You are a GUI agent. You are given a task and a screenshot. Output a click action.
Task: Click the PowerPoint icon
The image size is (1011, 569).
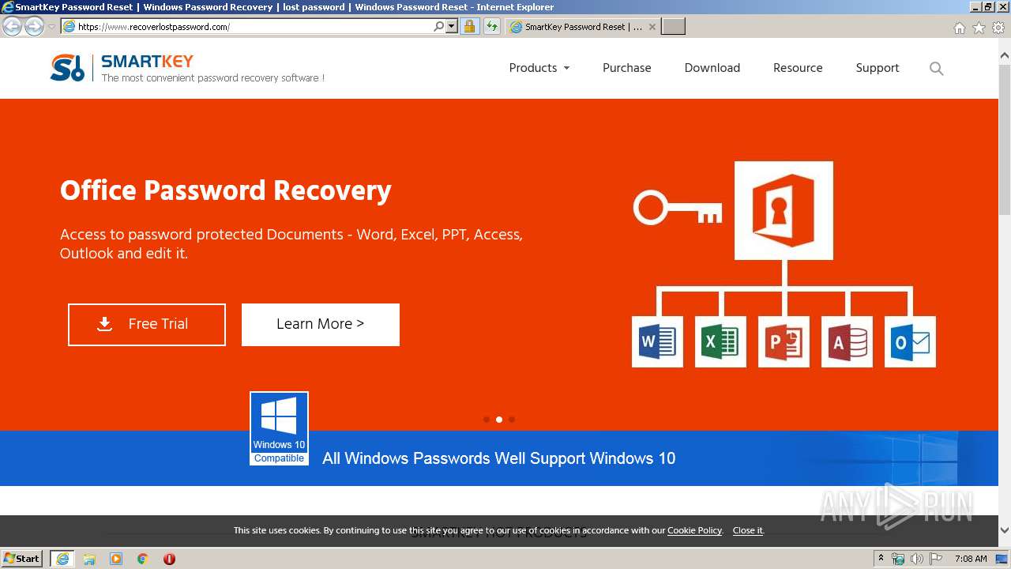tap(784, 341)
